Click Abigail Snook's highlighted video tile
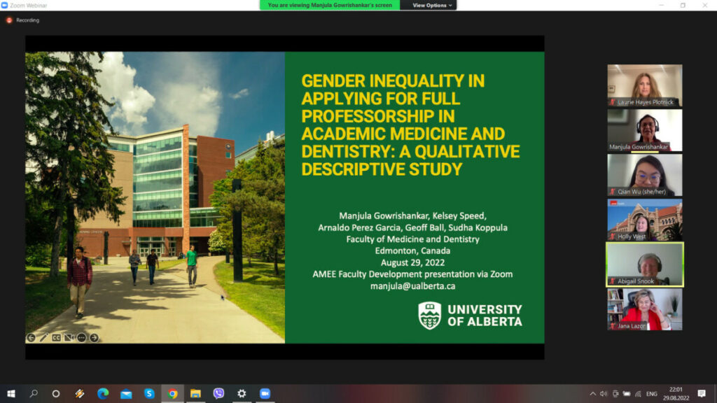This screenshot has width=717, height=403. click(x=644, y=264)
